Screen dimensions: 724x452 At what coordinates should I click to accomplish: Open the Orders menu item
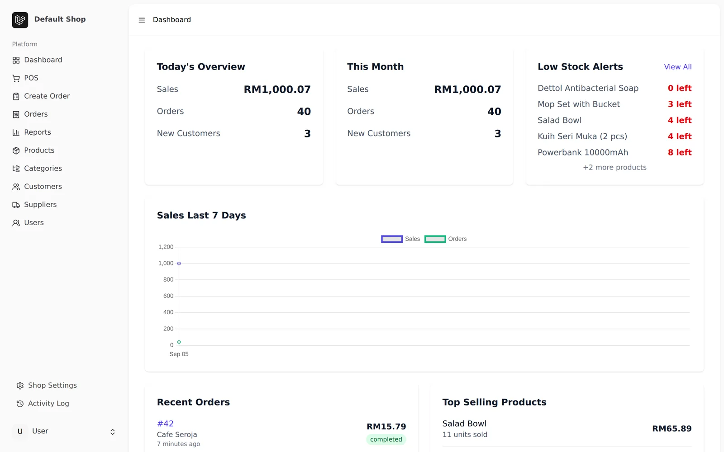[64, 114]
